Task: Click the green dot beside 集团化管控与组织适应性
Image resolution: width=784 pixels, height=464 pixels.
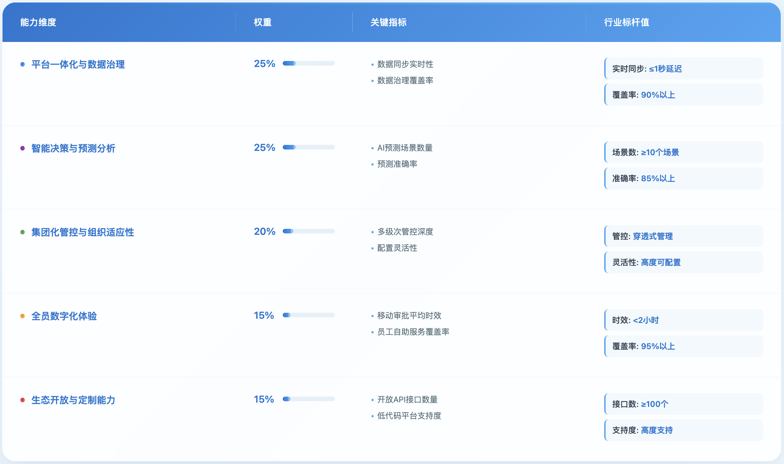Action: [23, 232]
